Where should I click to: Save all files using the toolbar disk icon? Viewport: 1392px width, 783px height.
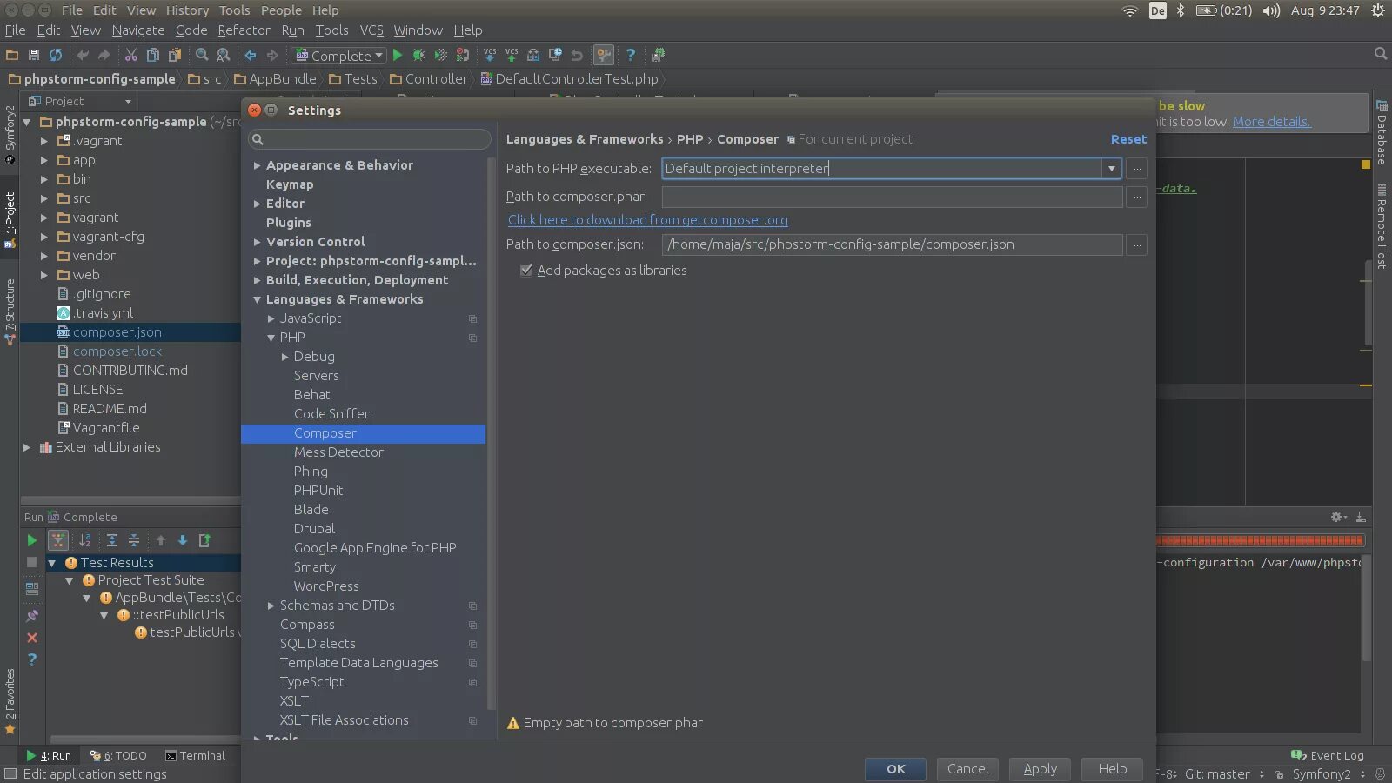tap(34, 55)
